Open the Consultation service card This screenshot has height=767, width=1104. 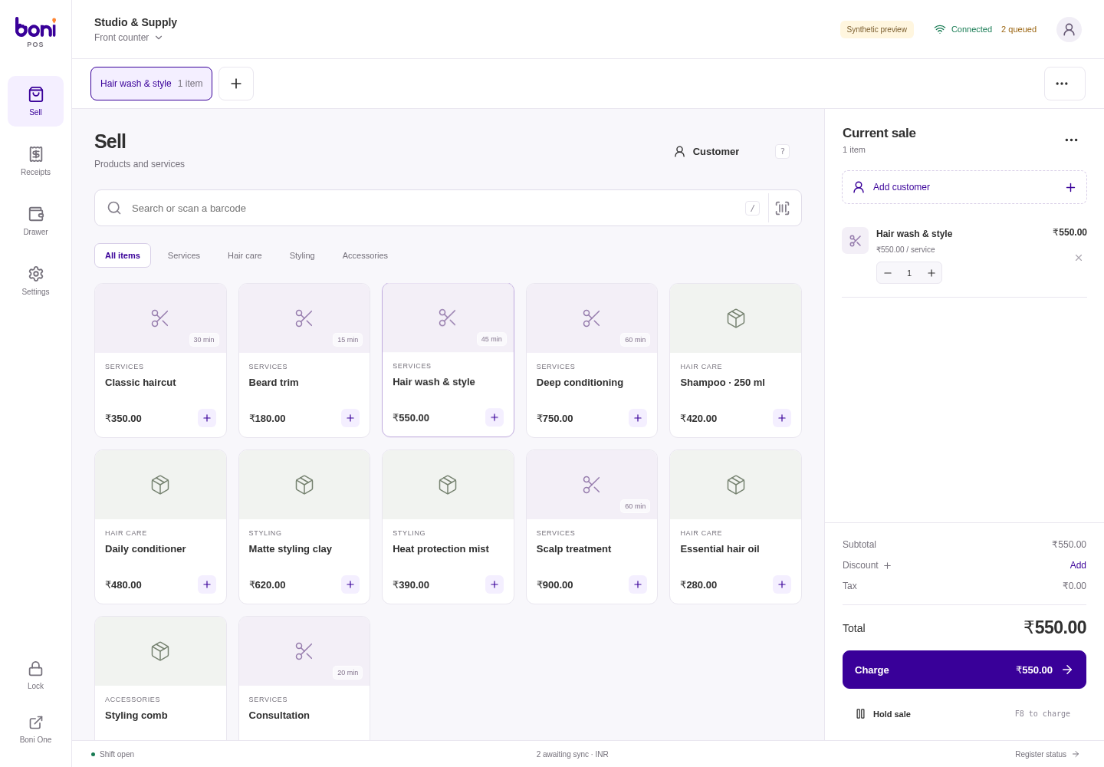pyautogui.click(x=304, y=678)
